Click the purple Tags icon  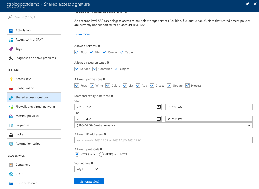tap(11, 49)
